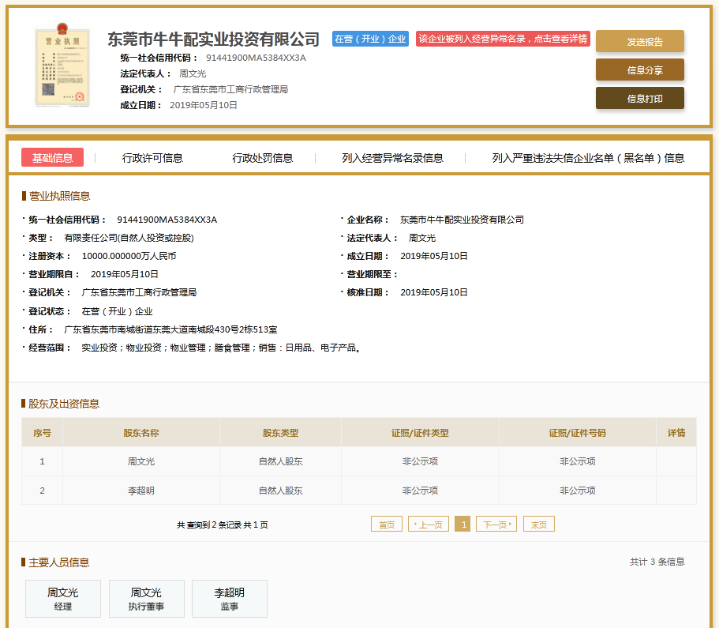Go to 首页 in shareholder pagination

click(x=386, y=524)
